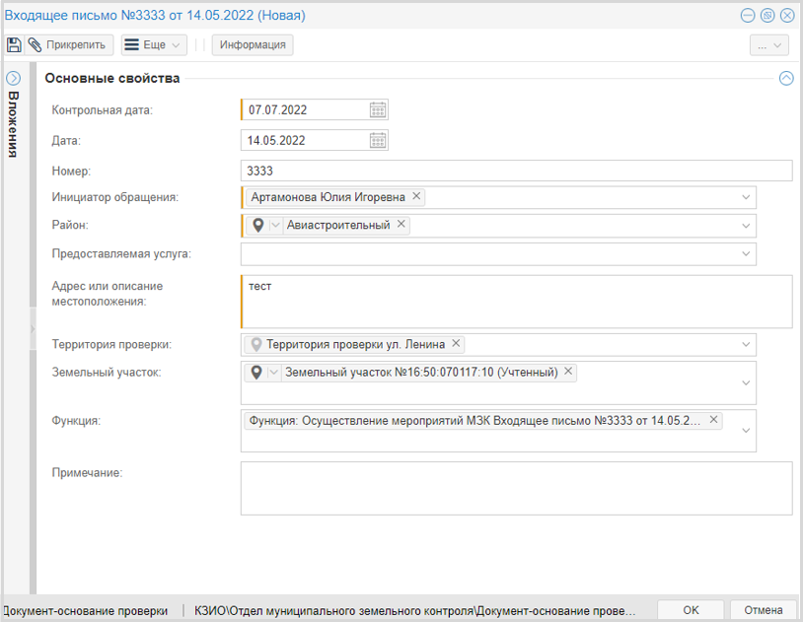Expand the Функция dropdown

click(746, 431)
